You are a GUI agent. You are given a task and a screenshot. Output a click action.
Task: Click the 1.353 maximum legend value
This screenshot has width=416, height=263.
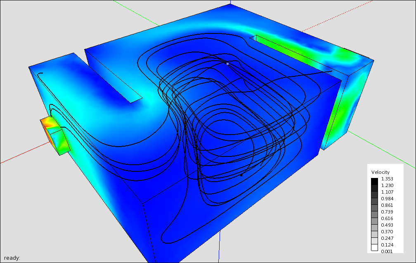[387, 179]
